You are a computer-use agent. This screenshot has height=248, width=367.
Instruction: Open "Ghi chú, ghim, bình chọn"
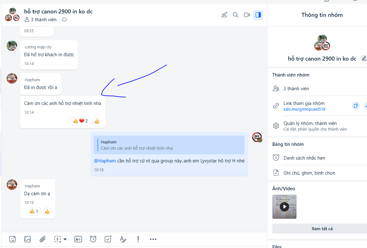[x=309, y=173]
